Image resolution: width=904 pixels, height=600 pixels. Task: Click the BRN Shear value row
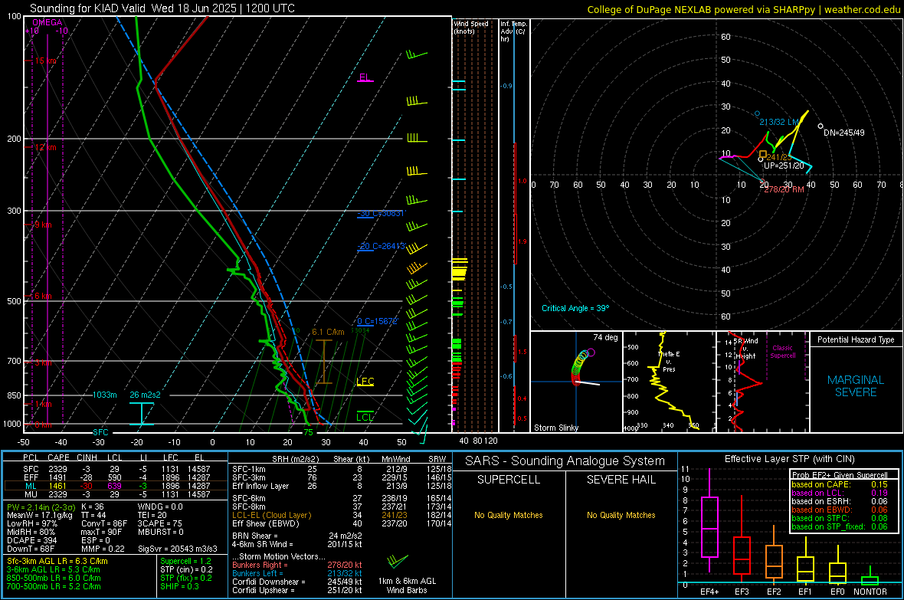click(x=297, y=536)
